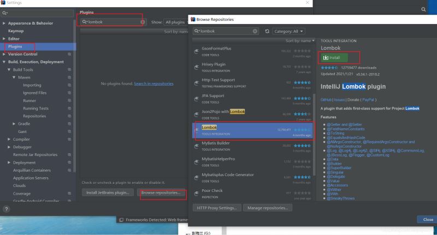The image size is (437, 235).
Task: Expand the Compiler node
Action: (9, 139)
